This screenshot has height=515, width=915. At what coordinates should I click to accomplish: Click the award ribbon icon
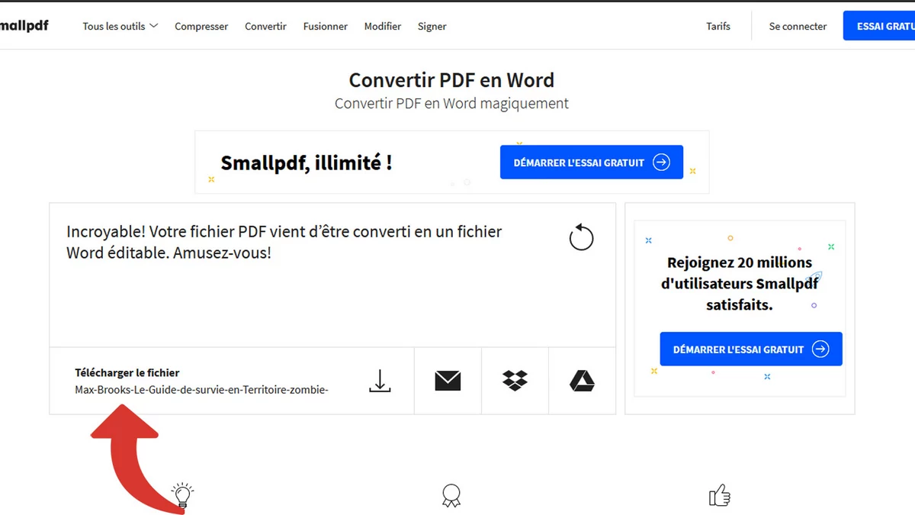[x=451, y=496]
